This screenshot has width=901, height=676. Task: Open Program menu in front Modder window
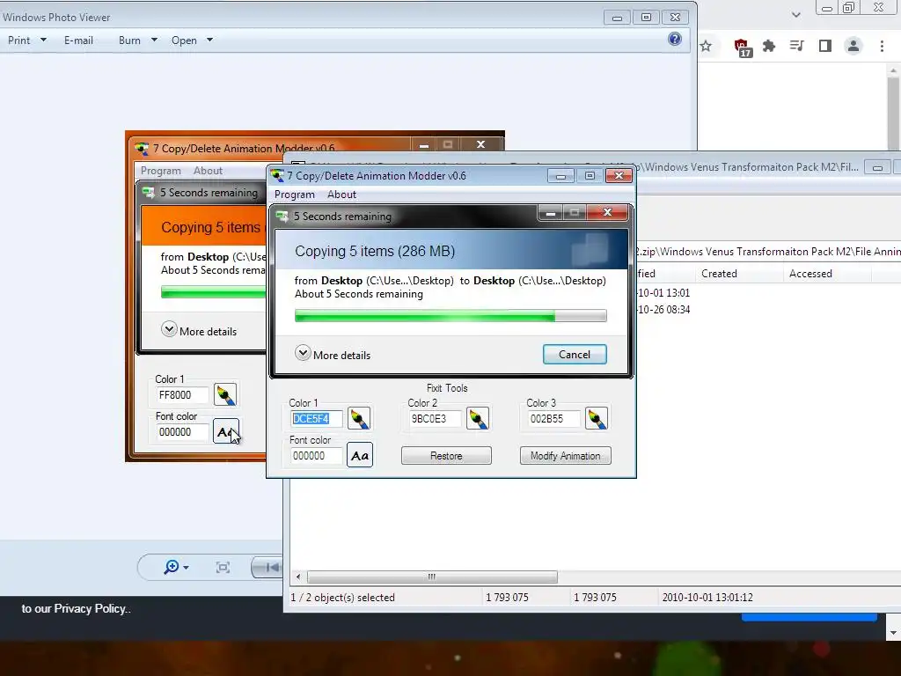[x=294, y=195]
